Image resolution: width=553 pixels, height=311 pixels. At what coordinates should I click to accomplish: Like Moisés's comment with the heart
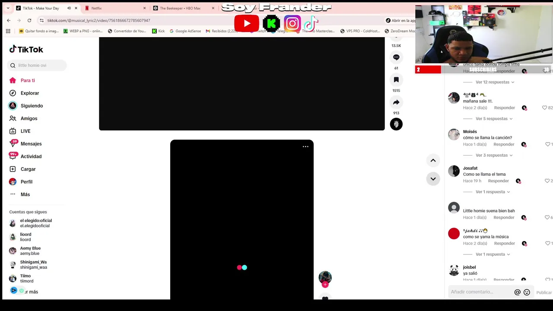coord(547,144)
